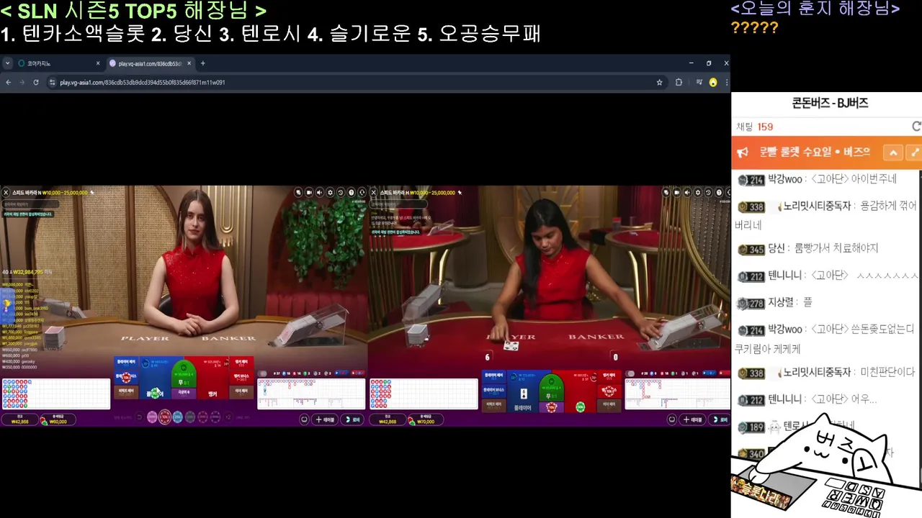Double bet x2 button in left game
The image size is (922, 518).
coord(228,418)
